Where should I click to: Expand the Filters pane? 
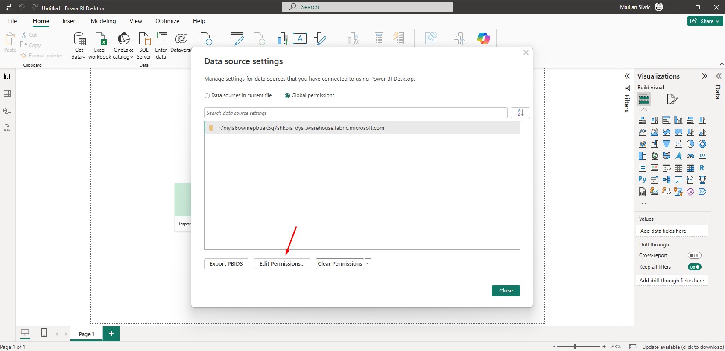coord(627,76)
